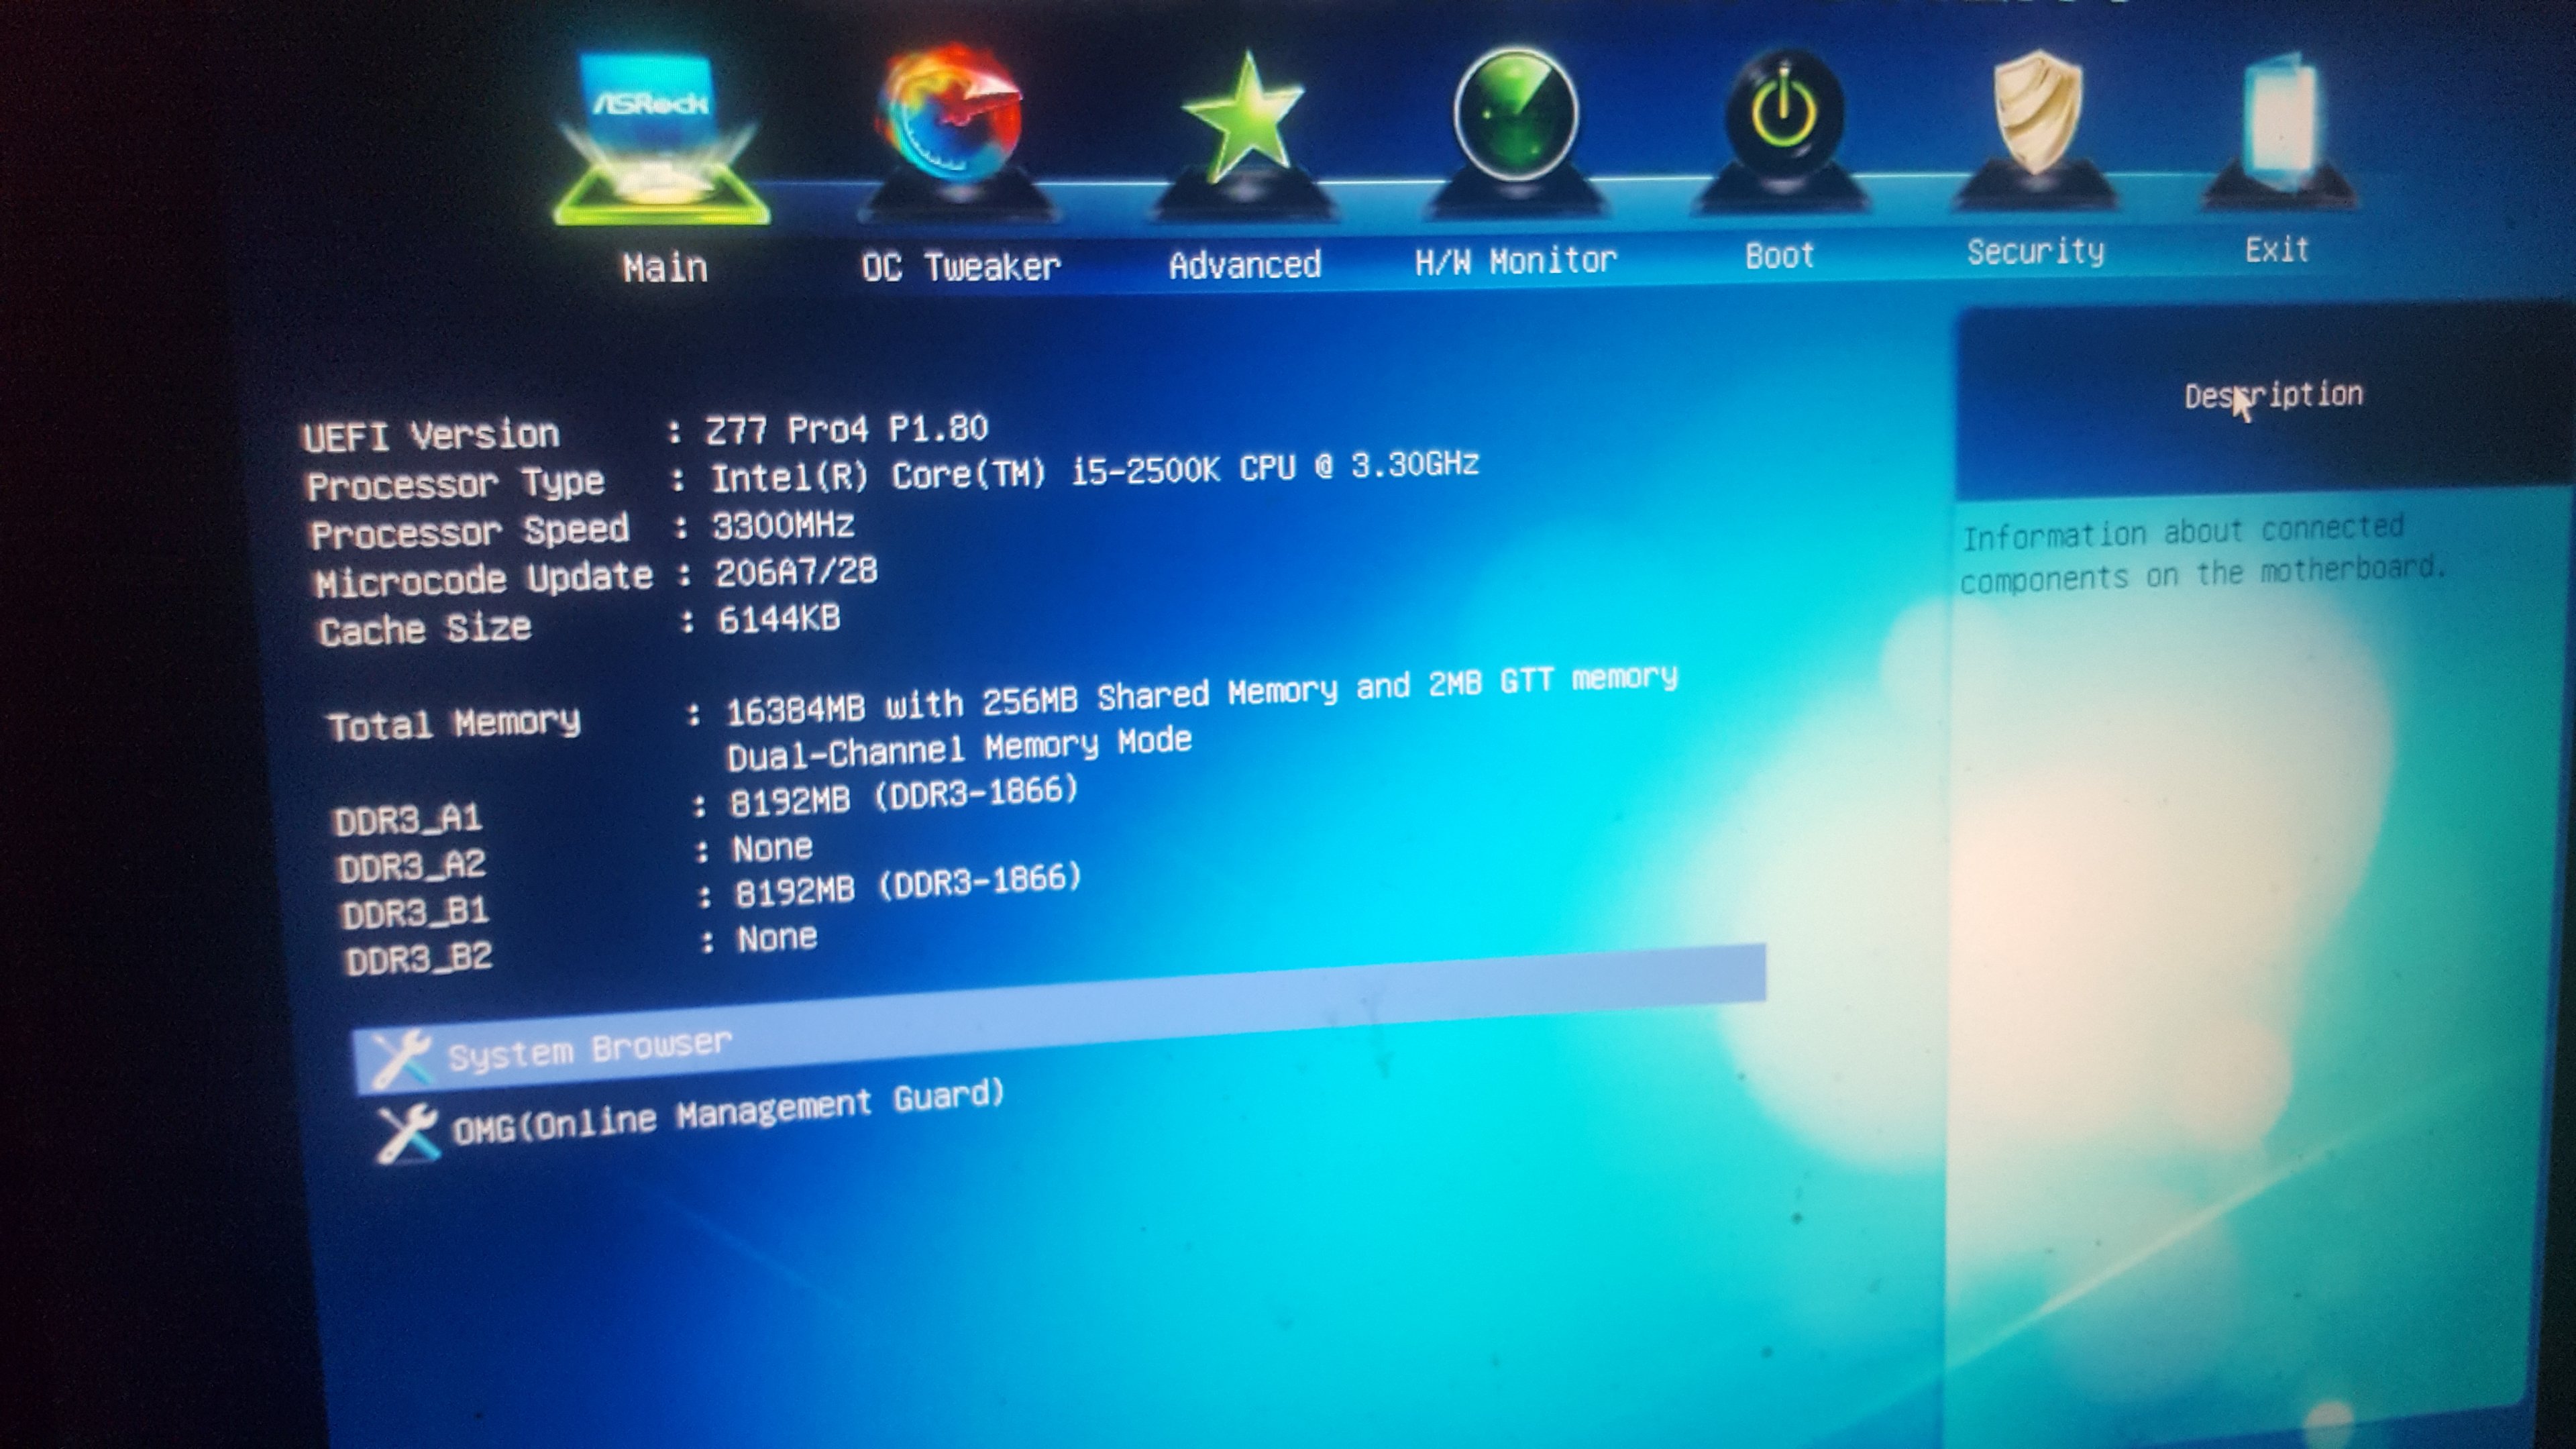Image resolution: width=2576 pixels, height=1449 pixels.
Task: Click the Description panel header
Action: (2272, 396)
